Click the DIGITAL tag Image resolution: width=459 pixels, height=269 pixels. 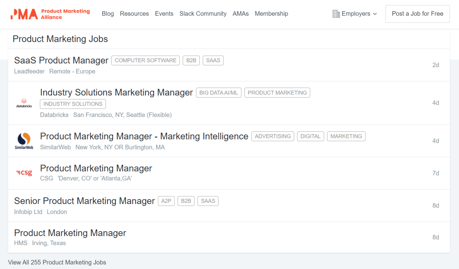pos(311,136)
